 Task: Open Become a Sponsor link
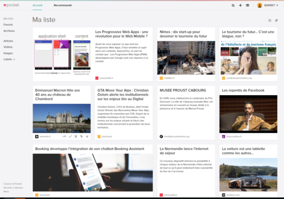click(13, 188)
